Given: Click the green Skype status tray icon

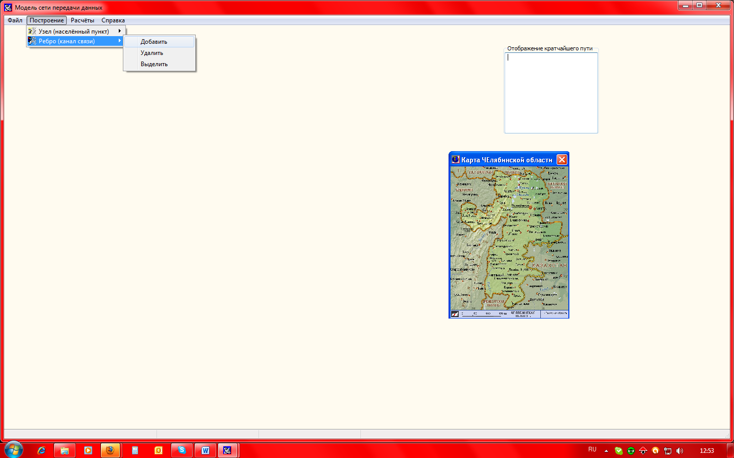Looking at the screenshot, I should (x=619, y=450).
